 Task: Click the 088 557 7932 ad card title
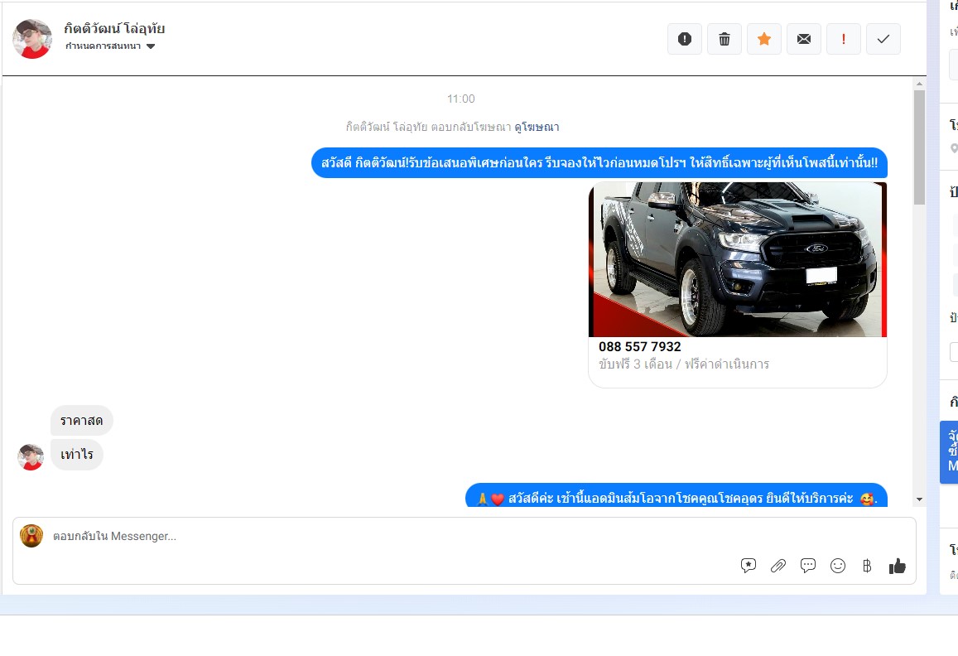[x=640, y=346]
